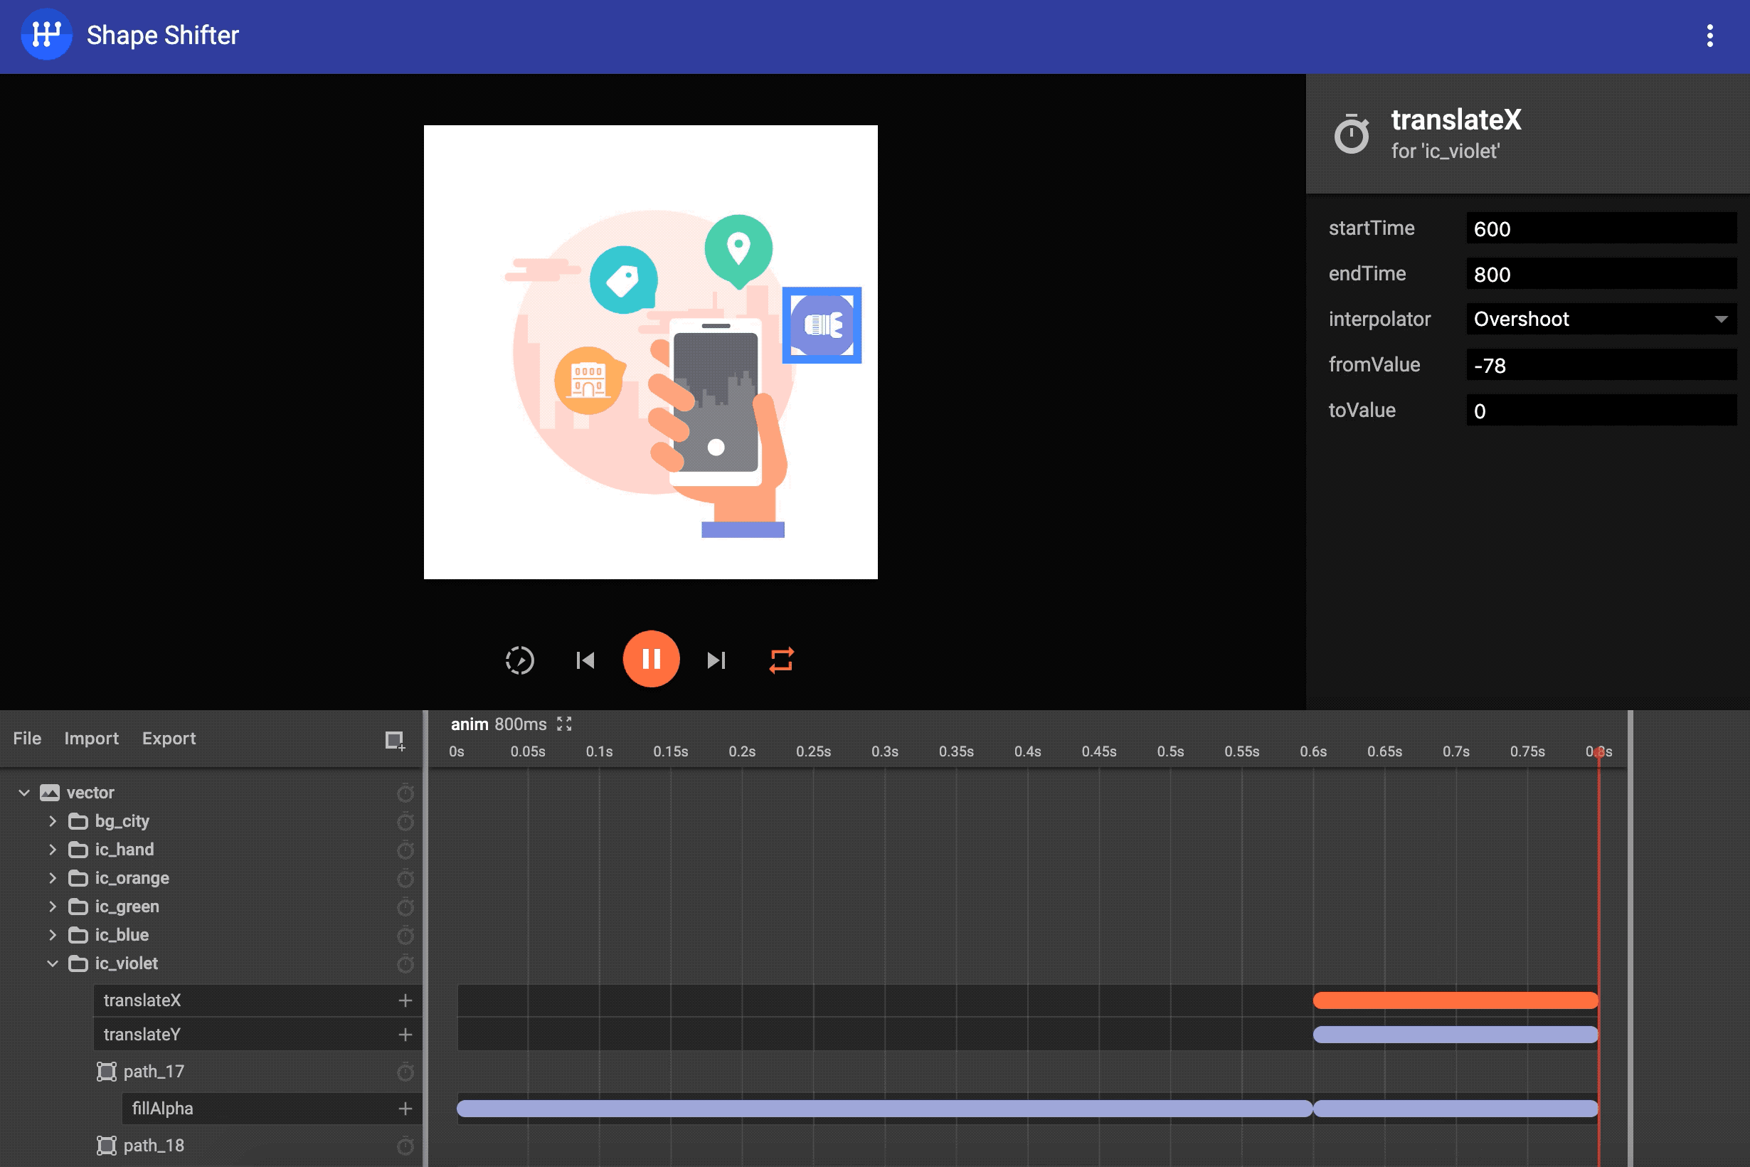The width and height of the screenshot is (1750, 1167).
Task: Click the add new layer icon
Action: coord(394,740)
